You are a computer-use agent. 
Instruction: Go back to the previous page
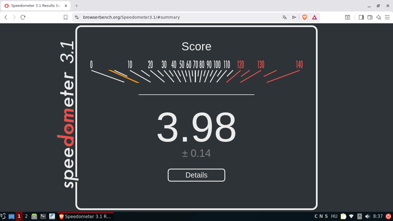pos(6,17)
